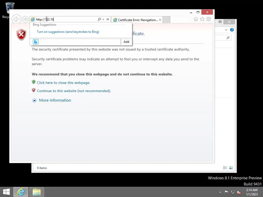
Task: Click the More information link text
Action: pyautogui.click(x=55, y=100)
